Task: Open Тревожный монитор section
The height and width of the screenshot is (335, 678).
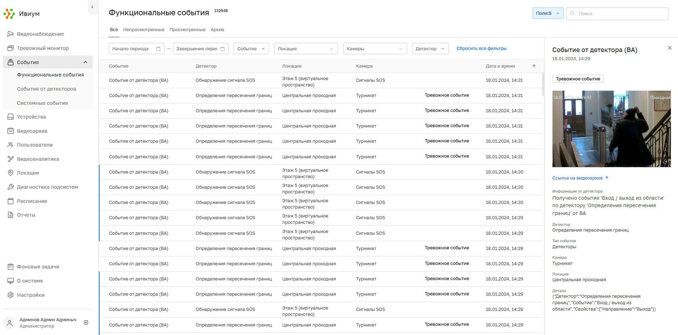Action: pos(42,48)
